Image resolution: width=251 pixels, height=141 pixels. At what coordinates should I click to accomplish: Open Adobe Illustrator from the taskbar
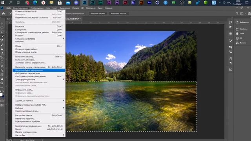[x=141, y=3]
